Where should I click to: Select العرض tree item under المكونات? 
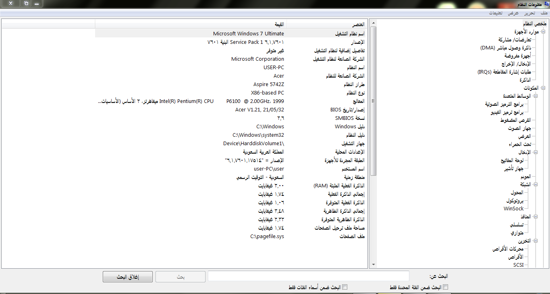pos(525,136)
